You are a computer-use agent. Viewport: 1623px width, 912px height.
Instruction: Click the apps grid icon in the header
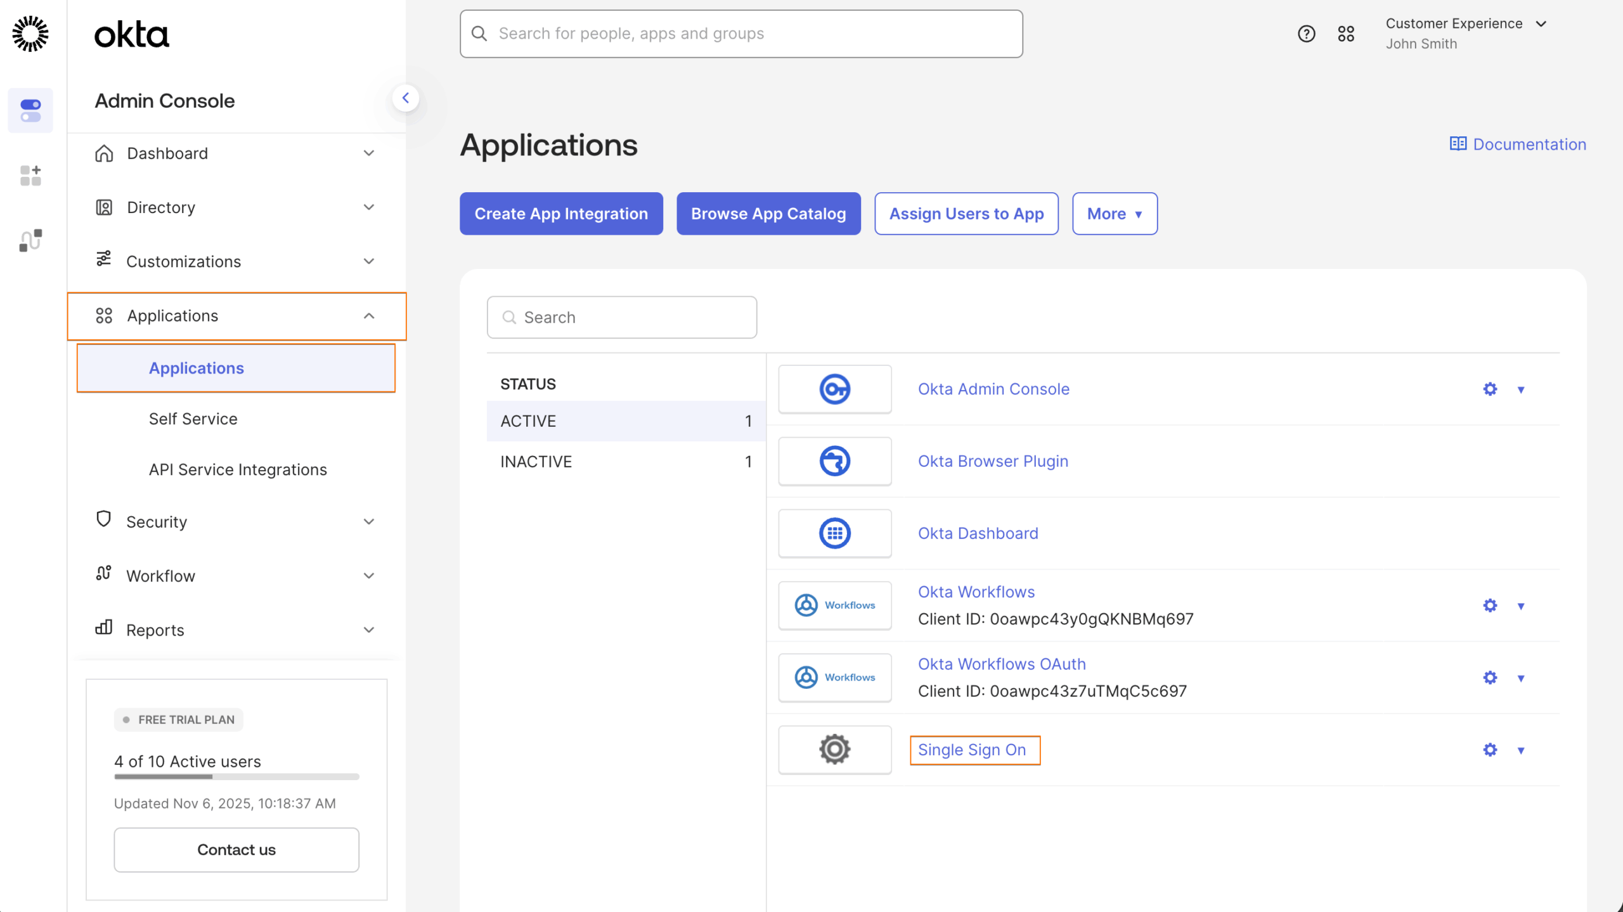click(1347, 33)
